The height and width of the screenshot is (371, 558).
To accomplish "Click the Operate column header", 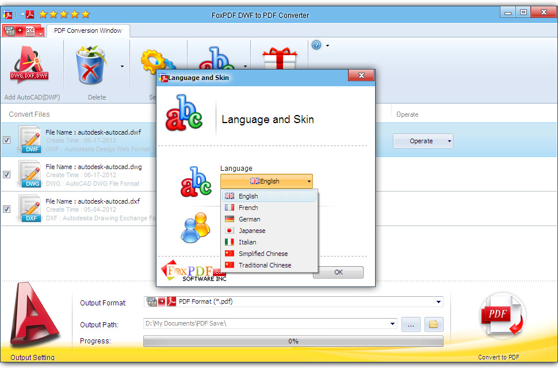I will pyautogui.click(x=407, y=114).
